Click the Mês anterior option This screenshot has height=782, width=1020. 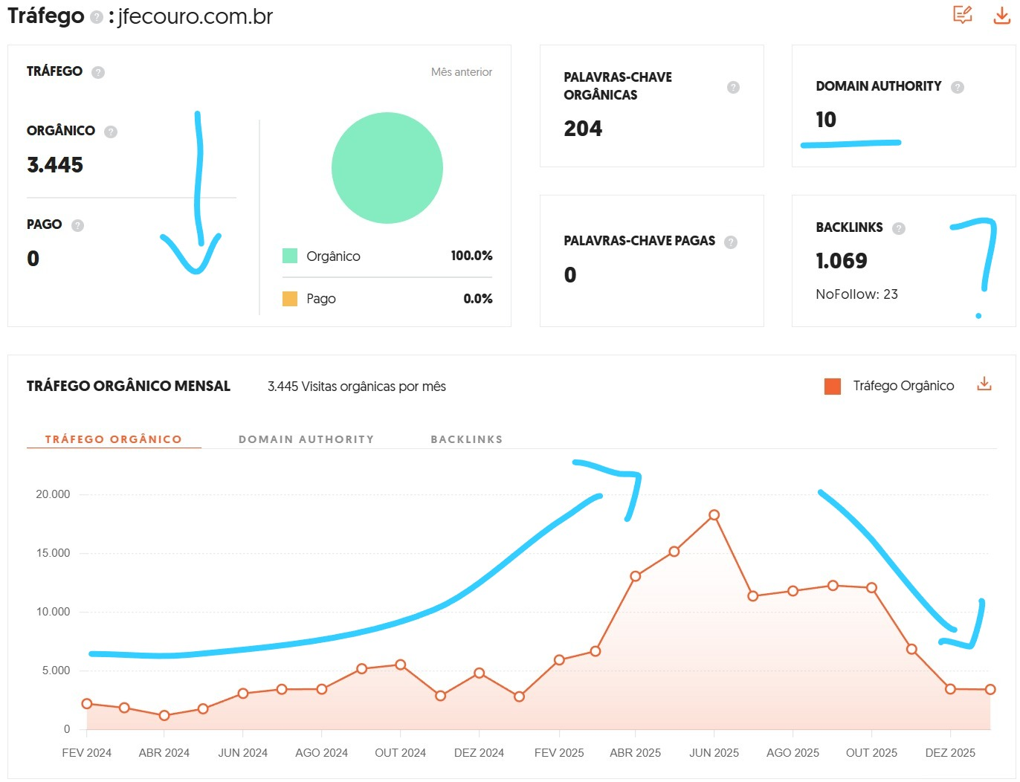tap(461, 72)
